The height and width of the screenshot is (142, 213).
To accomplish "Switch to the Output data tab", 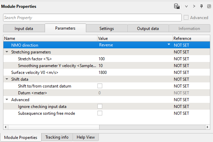I will [148, 29].
